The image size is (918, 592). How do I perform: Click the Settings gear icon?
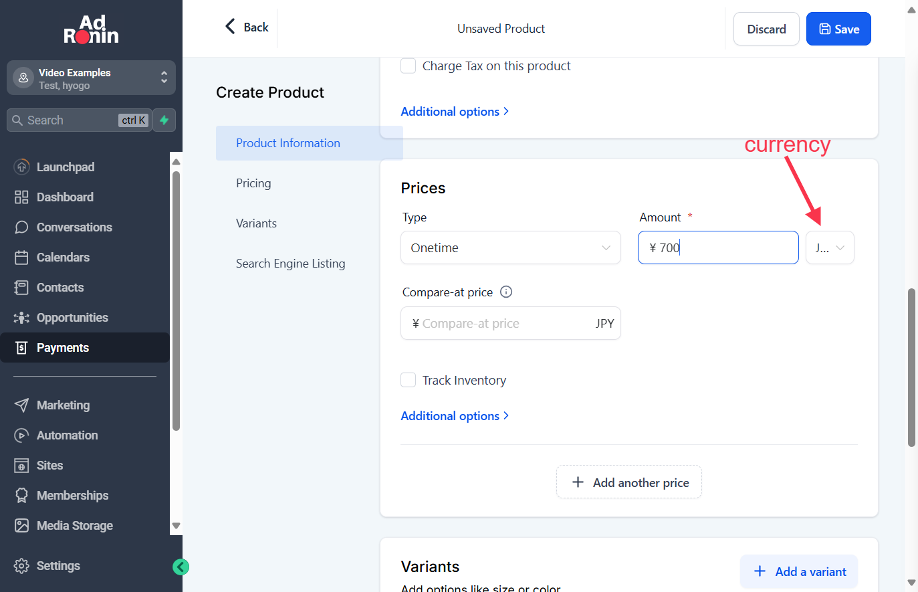pos(21,566)
